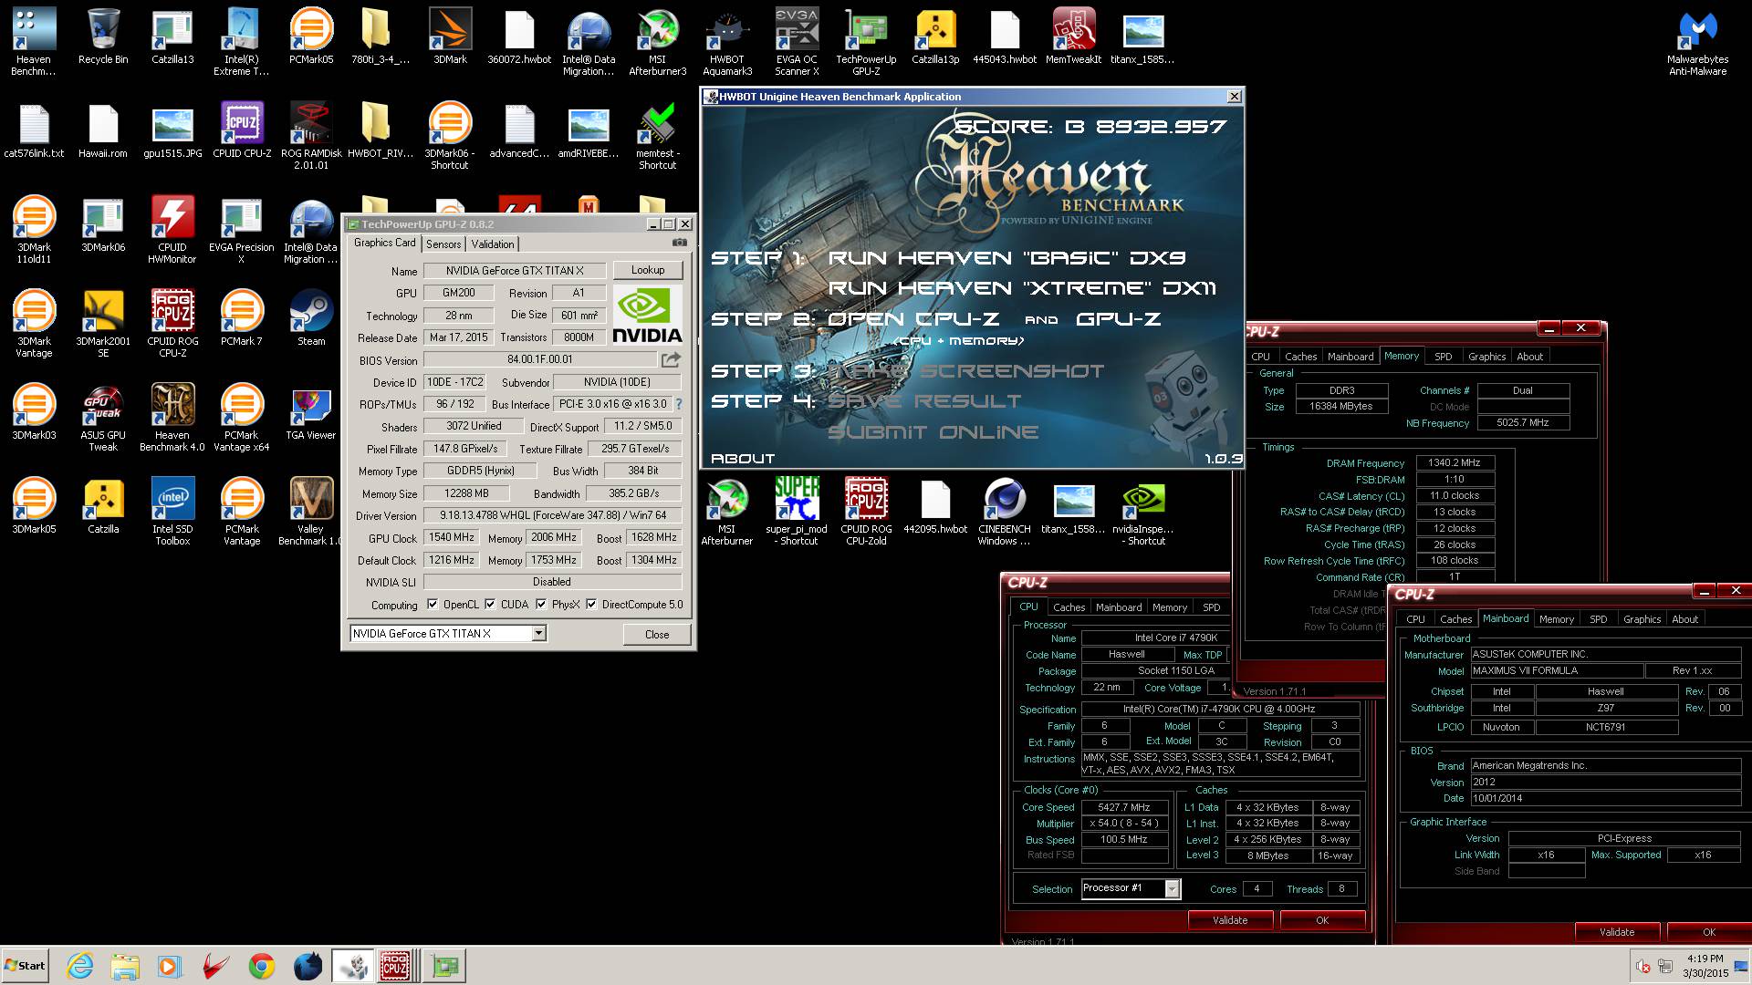This screenshot has width=1752, height=985.
Task: Open ASUS GPU Tweak desktop icon
Action: click(x=103, y=418)
